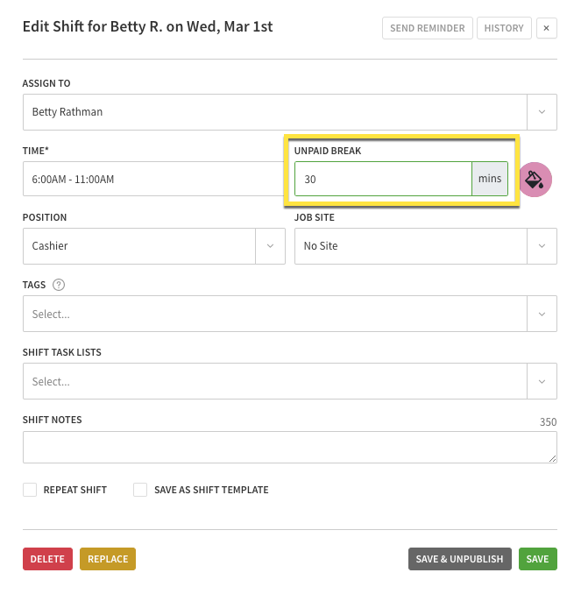Enable the Repeat Shift checkbox
The width and height of the screenshot is (581, 594).
click(x=30, y=490)
